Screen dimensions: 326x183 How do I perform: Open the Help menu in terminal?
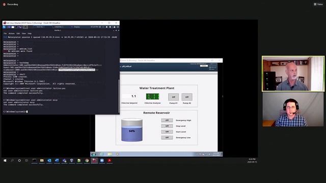(30, 34)
